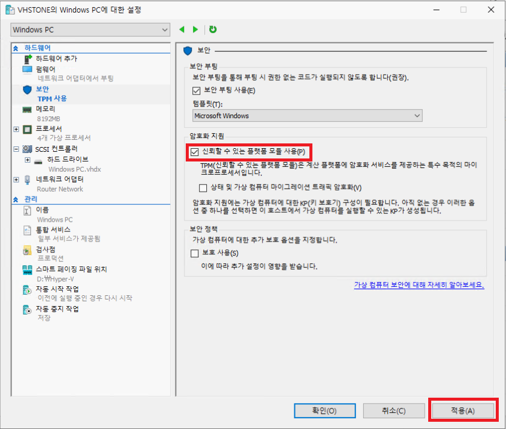Screen dimensions: 506x429
Task: Open the 템플릿 Microsoft Windows dropdown
Action: (x=307, y=116)
